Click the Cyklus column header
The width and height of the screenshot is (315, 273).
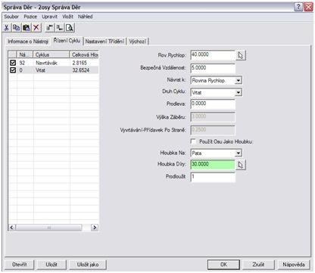coord(51,54)
